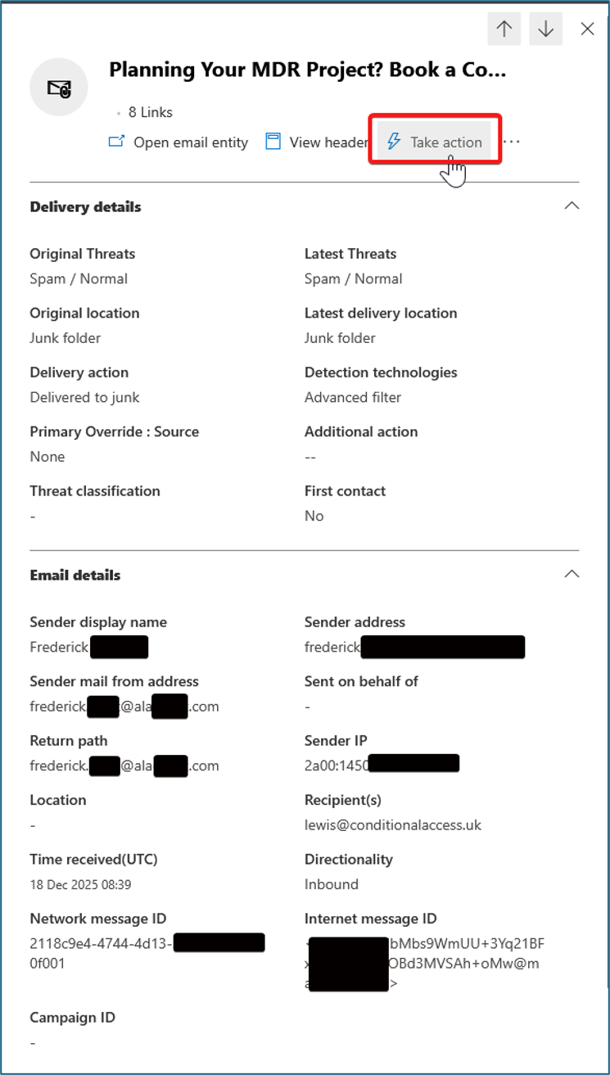The width and height of the screenshot is (610, 1075).
Task: Click the Network message ID value
Action: coord(147,953)
